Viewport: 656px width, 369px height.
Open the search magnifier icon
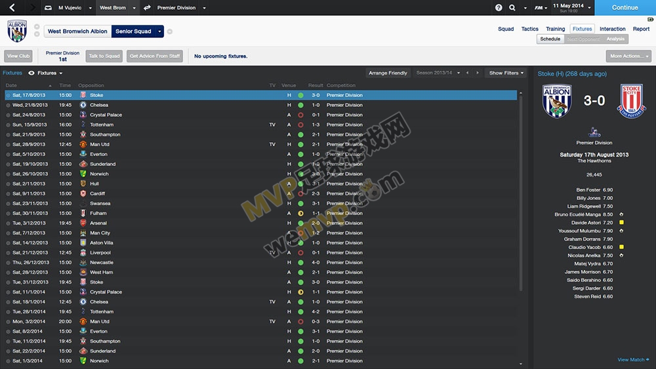[x=512, y=7]
